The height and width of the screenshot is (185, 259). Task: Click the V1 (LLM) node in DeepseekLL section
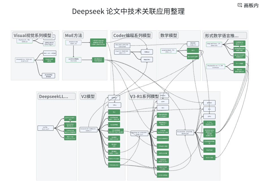(x=45, y=128)
